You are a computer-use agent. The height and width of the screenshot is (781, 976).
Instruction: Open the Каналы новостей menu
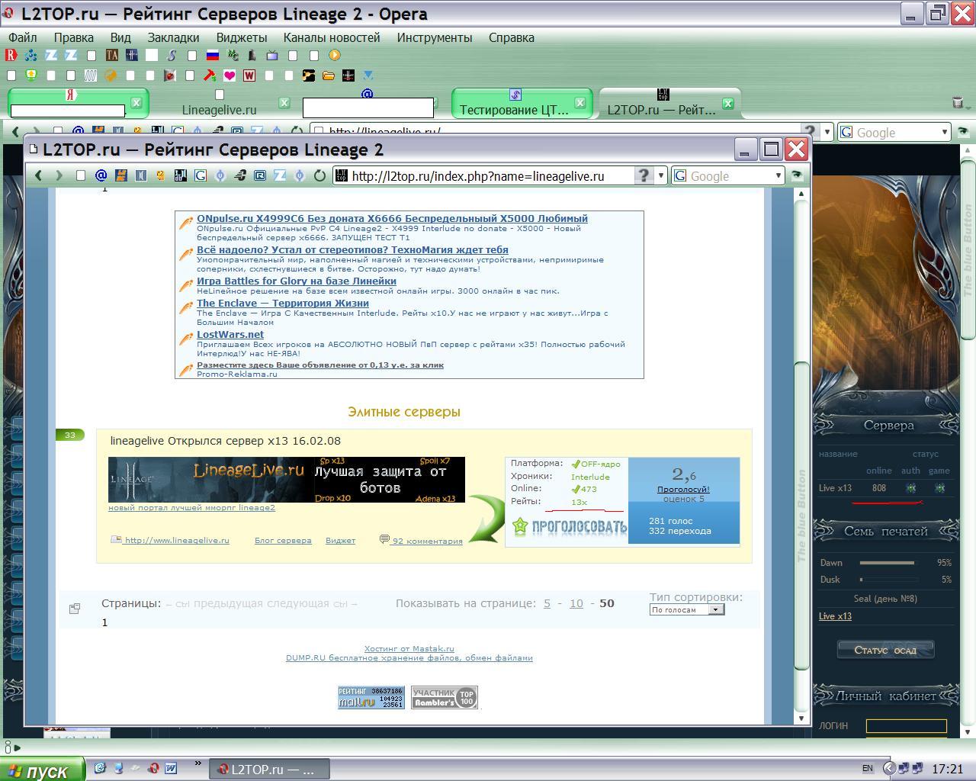(332, 37)
